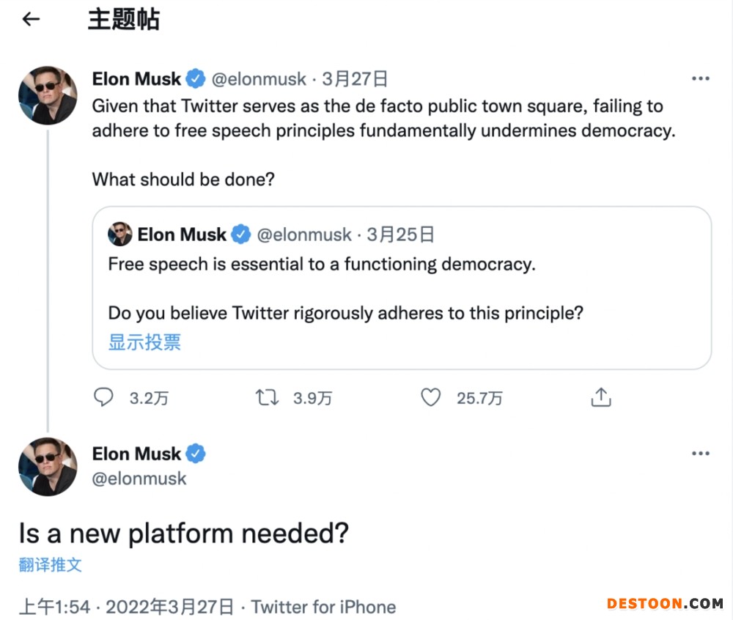Click the back arrow icon
733x620 pixels.
coord(31,20)
